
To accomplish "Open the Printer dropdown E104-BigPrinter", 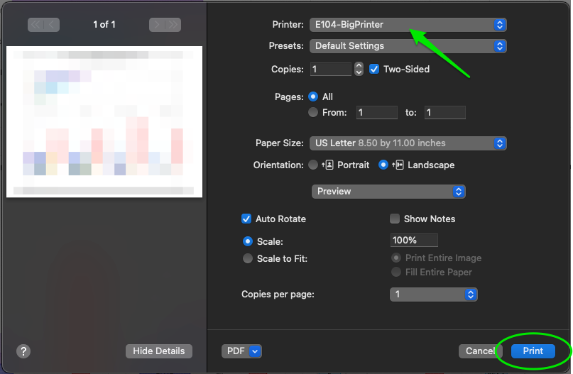I will coord(408,25).
